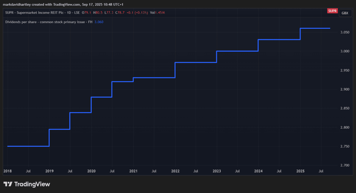This screenshot has width=356, height=193.
Task: Select the 2020 label on time axis
Action: (x=91, y=171)
